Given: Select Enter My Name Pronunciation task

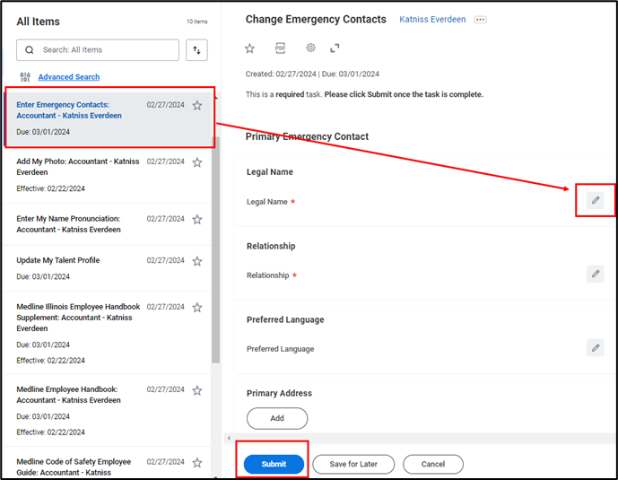Looking at the screenshot, I should (x=68, y=223).
